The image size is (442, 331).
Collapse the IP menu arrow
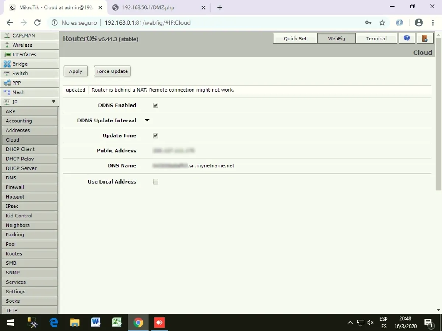tap(53, 102)
